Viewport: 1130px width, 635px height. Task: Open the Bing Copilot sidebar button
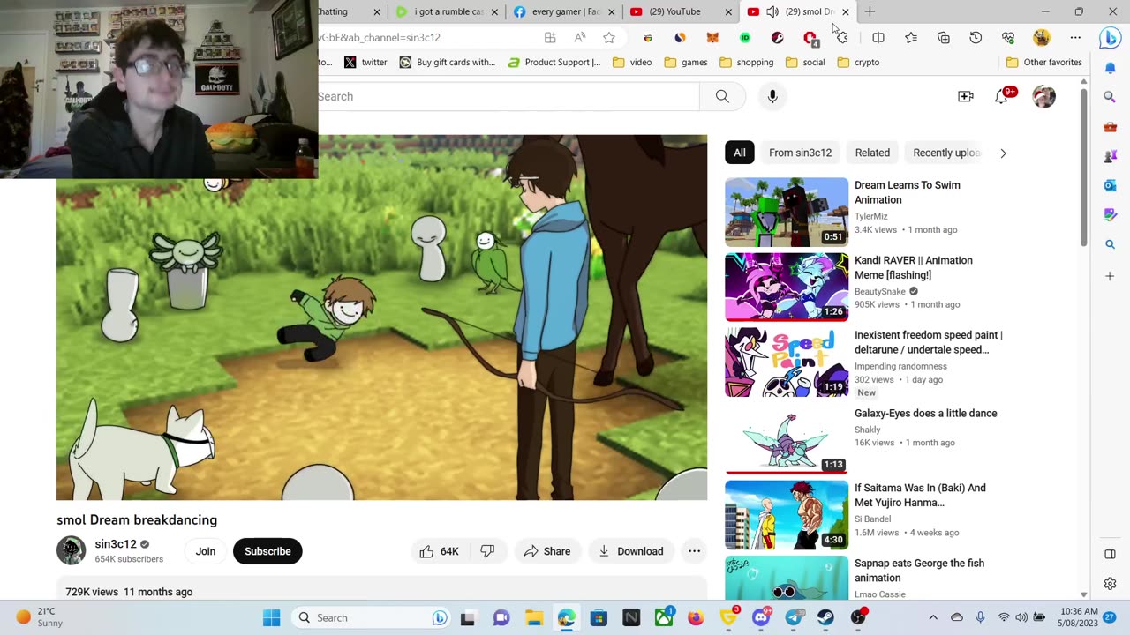coord(1110,38)
